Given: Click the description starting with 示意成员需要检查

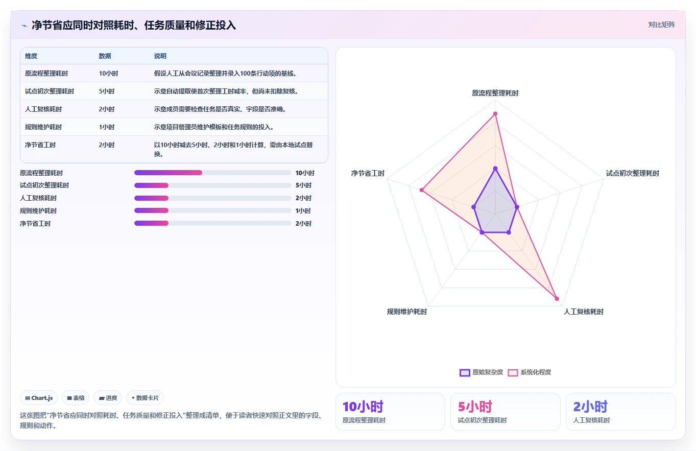Looking at the screenshot, I should coord(220,109).
